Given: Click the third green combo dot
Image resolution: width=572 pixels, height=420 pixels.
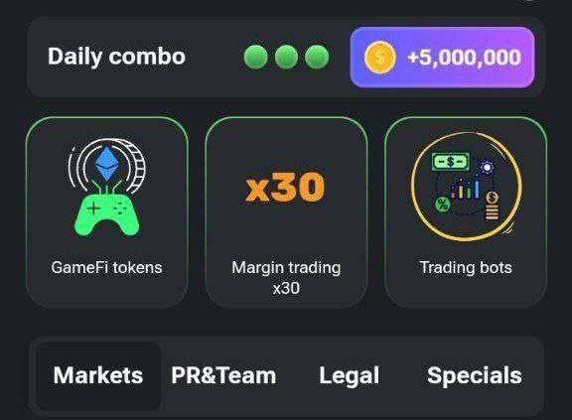Looking at the screenshot, I should pos(317,58).
